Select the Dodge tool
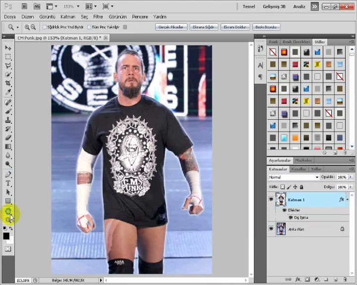This screenshot has width=357, height=285. point(8,164)
